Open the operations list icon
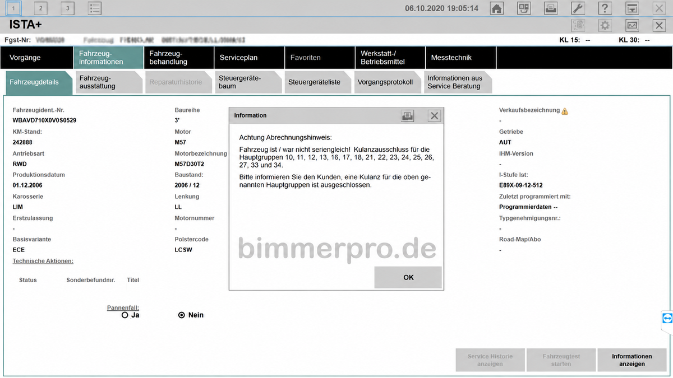Viewport: 673px width, 378px height. pyautogui.click(x=95, y=8)
